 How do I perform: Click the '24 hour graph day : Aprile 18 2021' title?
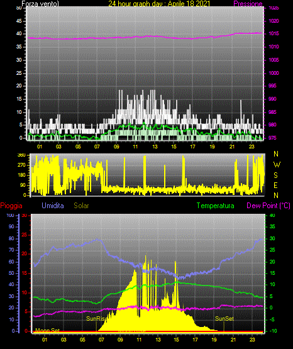(159, 4)
